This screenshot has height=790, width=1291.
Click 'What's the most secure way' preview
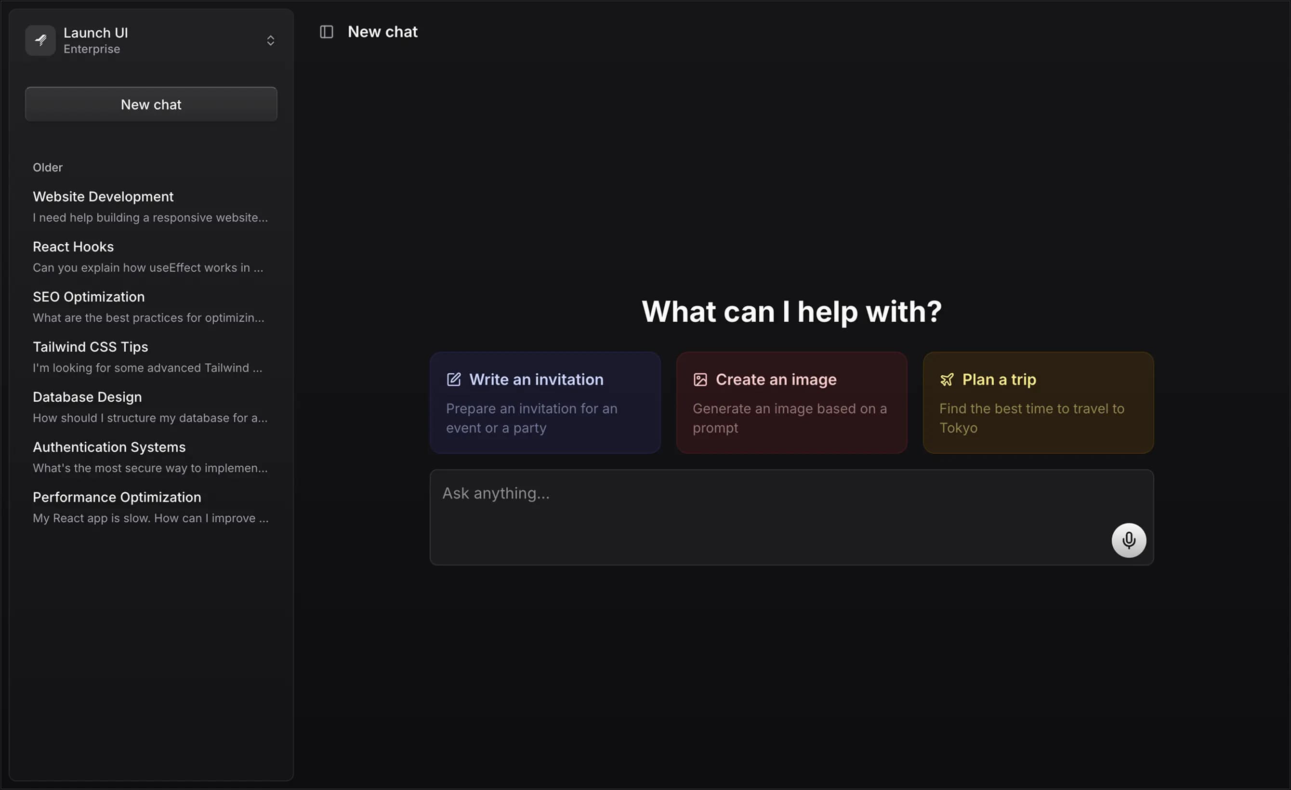pyautogui.click(x=150, y=468)
